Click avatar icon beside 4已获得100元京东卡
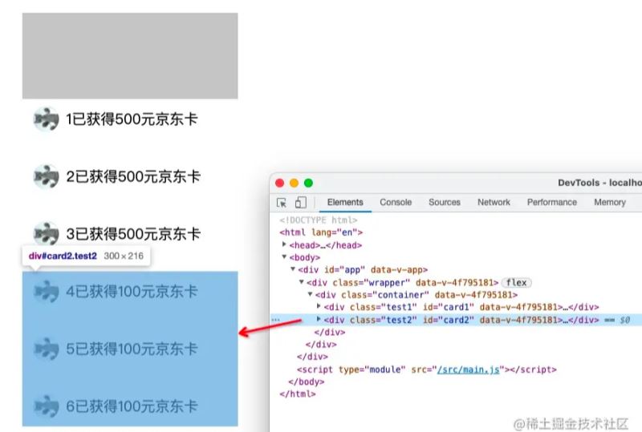This screenshot has height=432, width=642. coord(47,292)
